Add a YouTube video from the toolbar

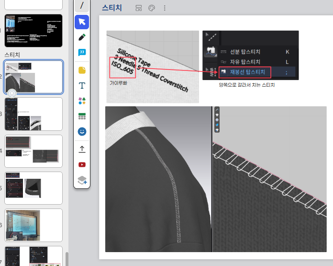pyautogui.click(x=82, y=164)
